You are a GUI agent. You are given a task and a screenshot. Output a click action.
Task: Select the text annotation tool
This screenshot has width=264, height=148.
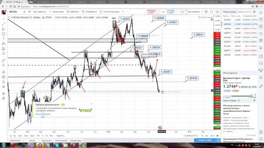click(4, 39)
